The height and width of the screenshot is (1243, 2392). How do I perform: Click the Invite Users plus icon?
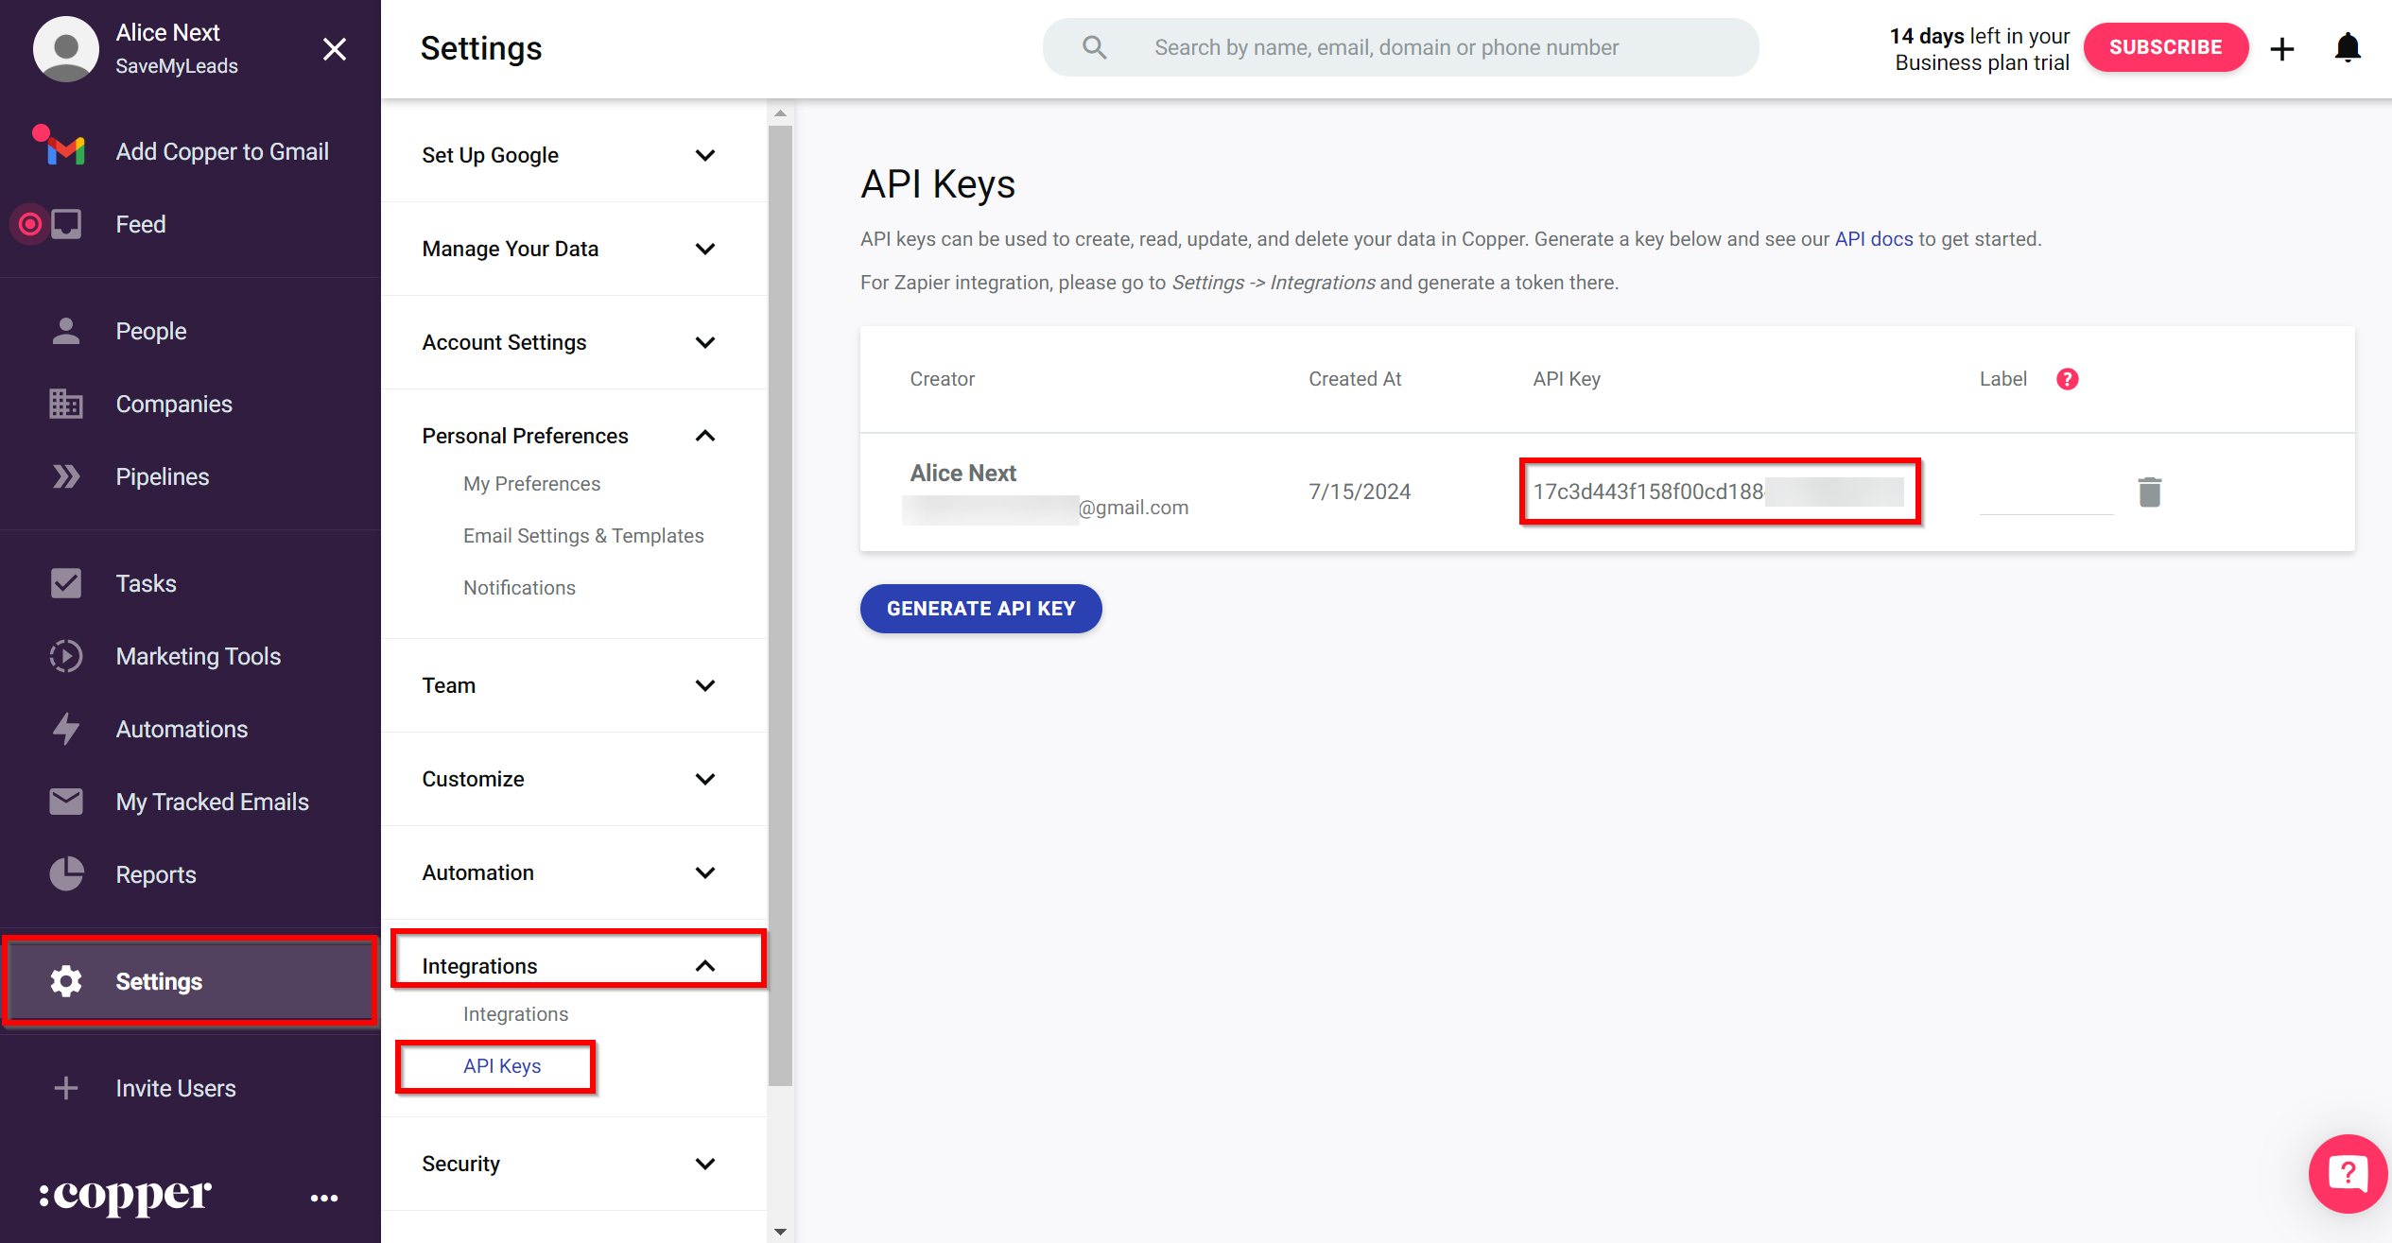click(x=66, y=1088)
